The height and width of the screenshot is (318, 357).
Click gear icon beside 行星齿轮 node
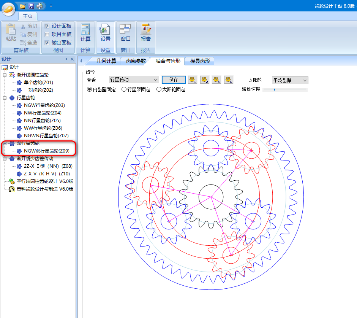[x=12, y=98]
